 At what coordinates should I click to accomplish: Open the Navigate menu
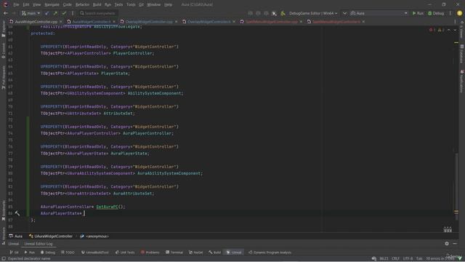(x=52, y=4)
